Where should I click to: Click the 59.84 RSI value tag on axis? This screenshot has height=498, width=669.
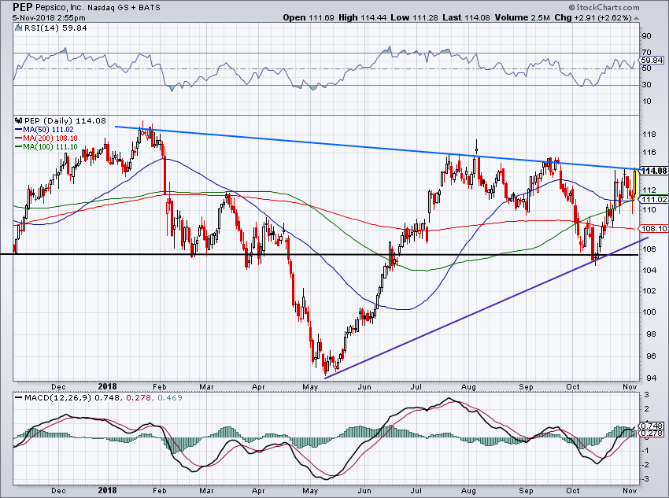[x=652, y=60]
